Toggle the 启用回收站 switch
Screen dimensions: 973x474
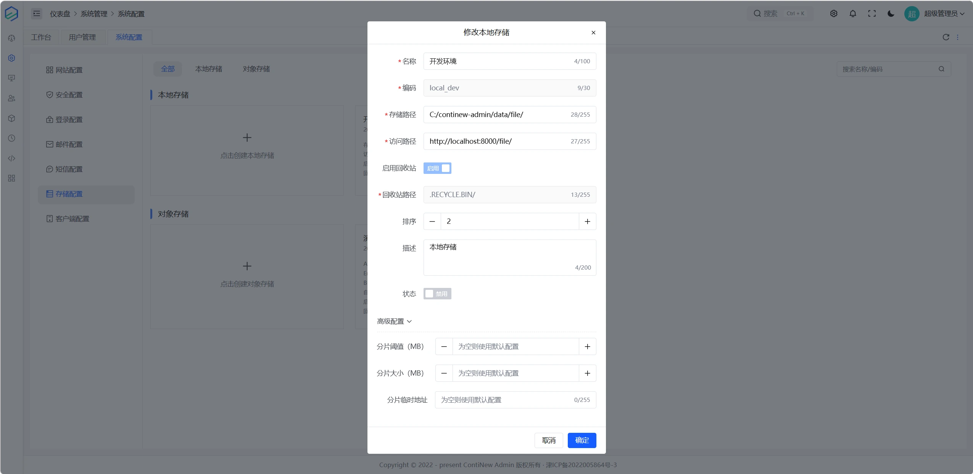click(437, 168)
